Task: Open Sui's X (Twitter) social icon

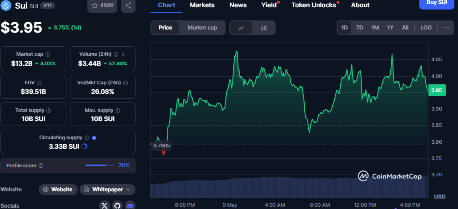Action: click(105, 205)
